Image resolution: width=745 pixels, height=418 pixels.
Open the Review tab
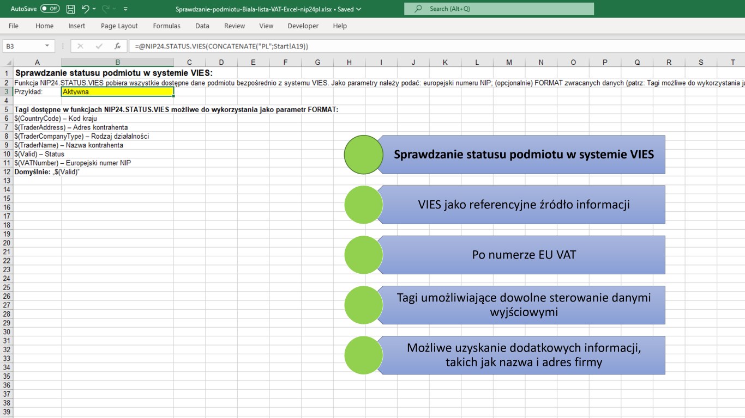[235, 26]
